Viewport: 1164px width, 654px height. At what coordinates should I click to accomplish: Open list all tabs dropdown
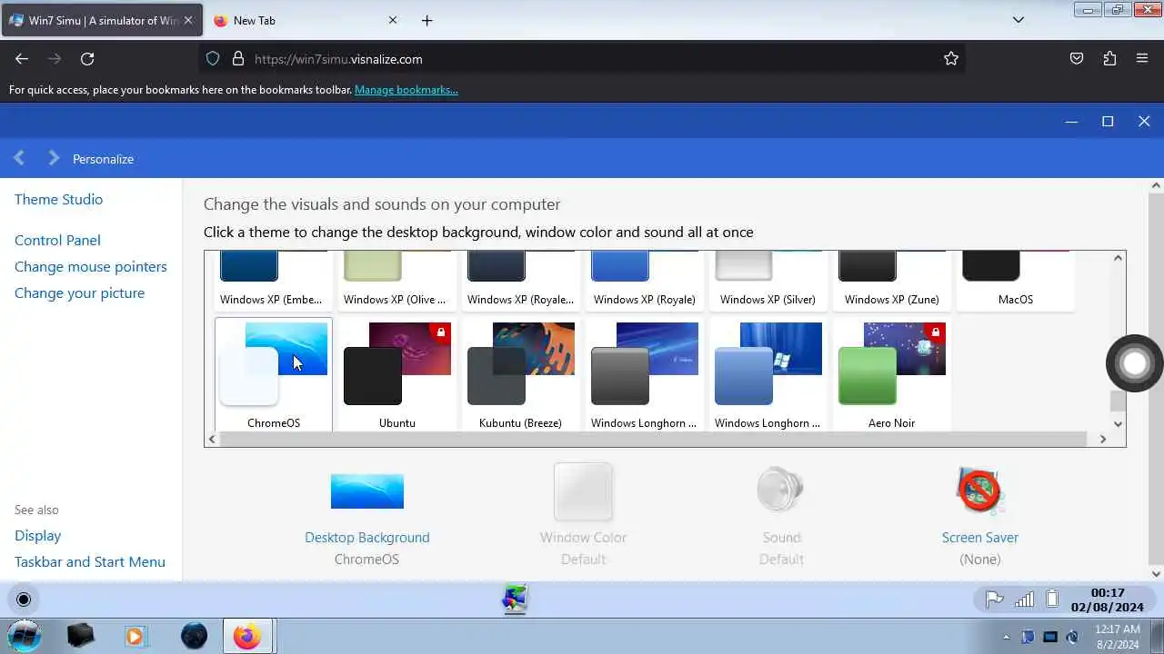click(x=1018, y=20)
